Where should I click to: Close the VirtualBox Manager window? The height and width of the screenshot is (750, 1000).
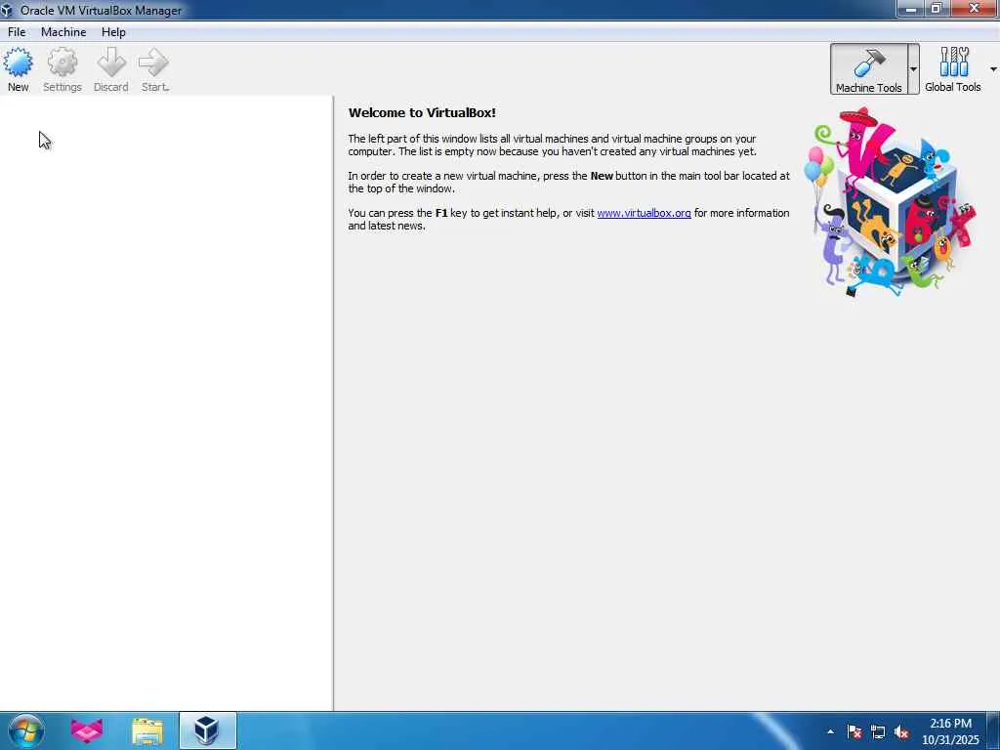tap(974, 8)
